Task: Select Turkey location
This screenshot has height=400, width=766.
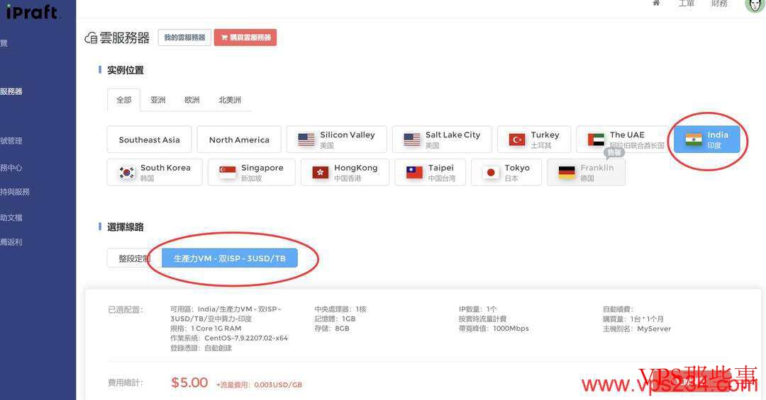Action: click(534, 139)
